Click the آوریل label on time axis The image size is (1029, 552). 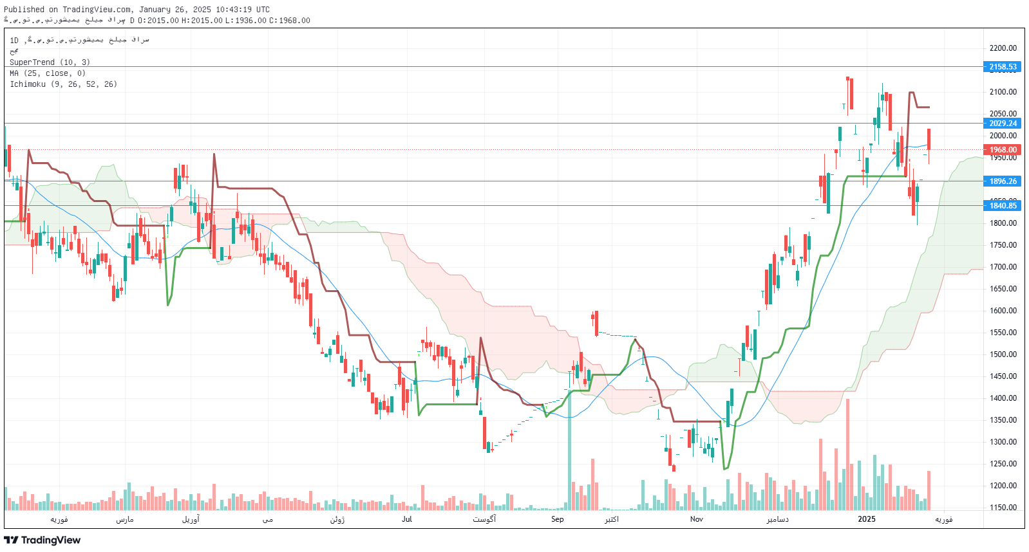point(191,519)
